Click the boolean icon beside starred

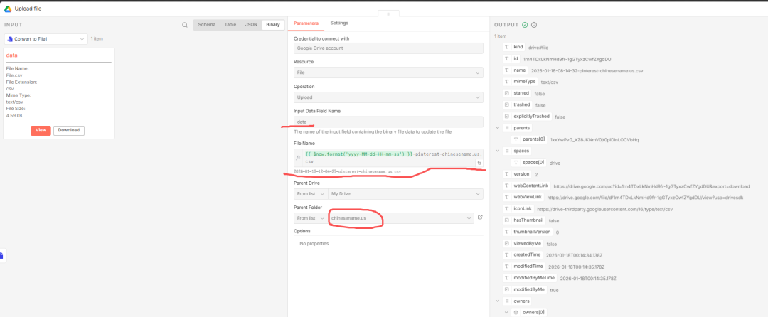(x=506, y=93)
